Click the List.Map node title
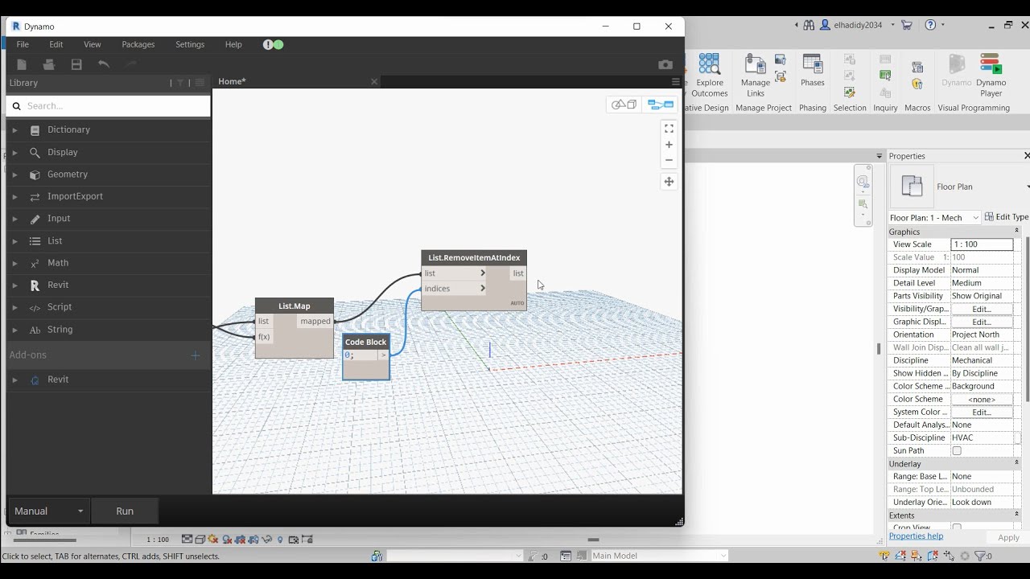Image resolution: width=1030 pixels, height=579 pixels. point(295,306)
